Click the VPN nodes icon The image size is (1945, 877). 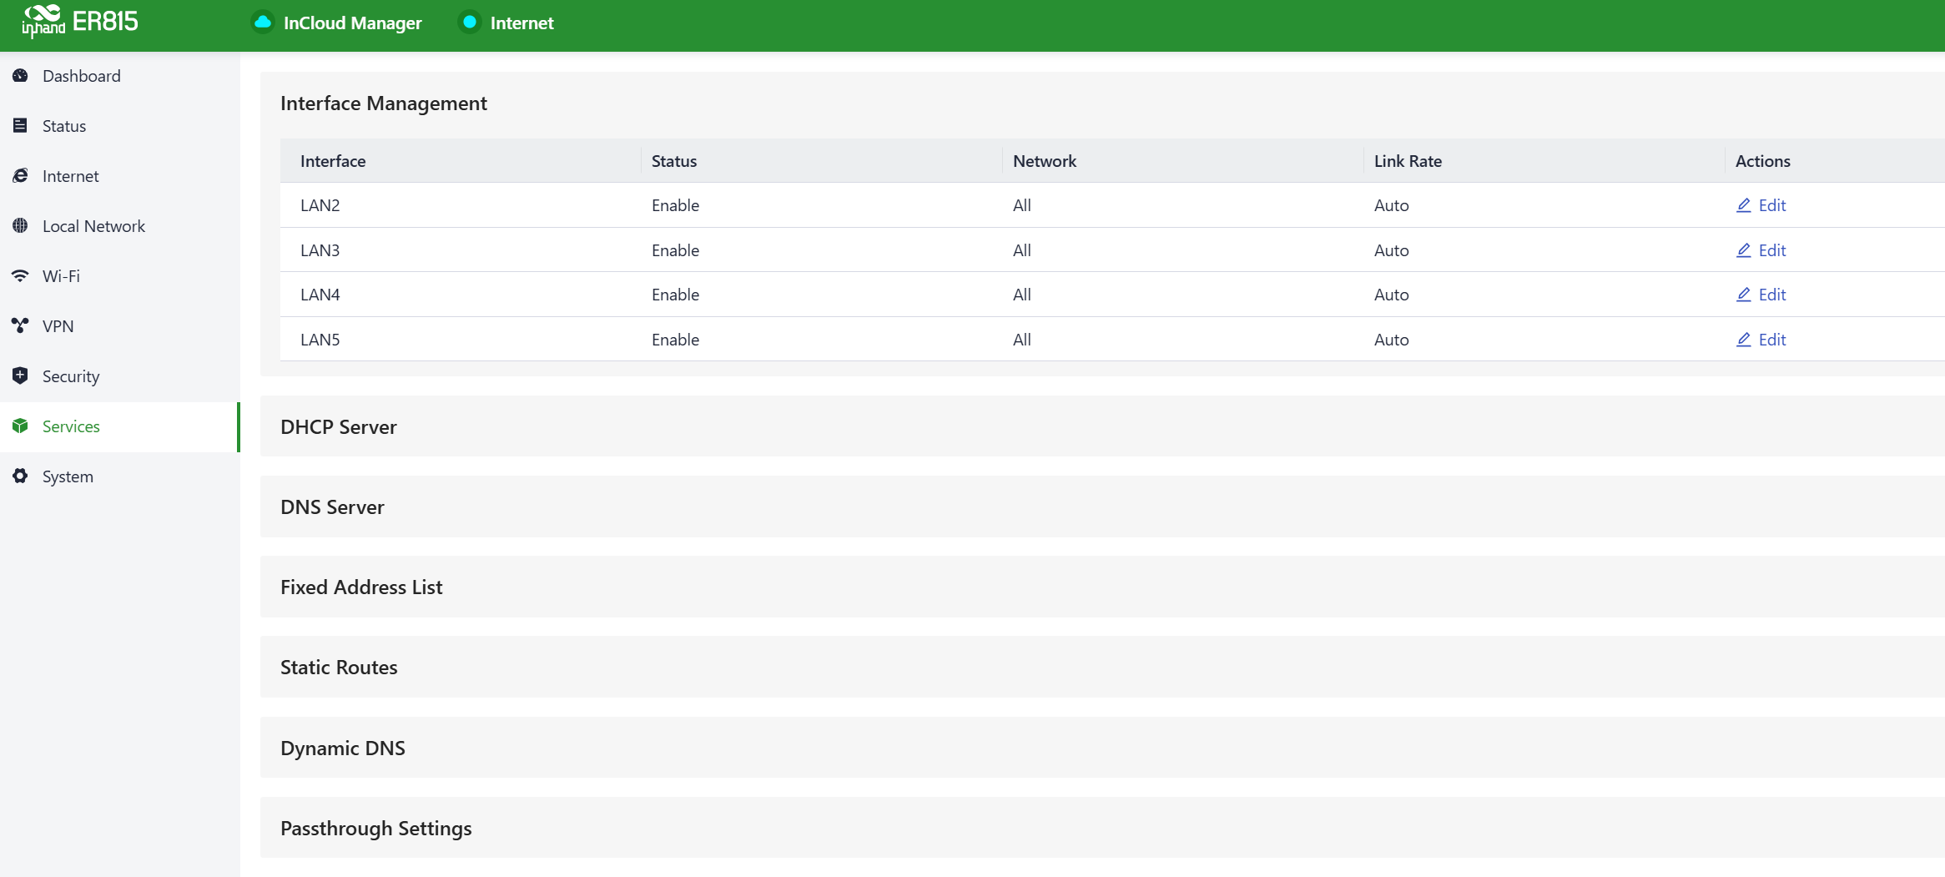coord(20,326)
